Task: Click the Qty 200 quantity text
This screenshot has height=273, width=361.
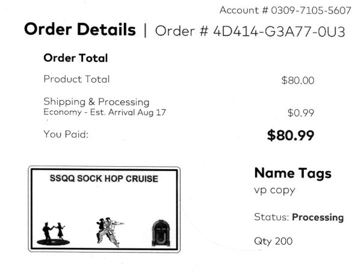Action: coord(273,241)
